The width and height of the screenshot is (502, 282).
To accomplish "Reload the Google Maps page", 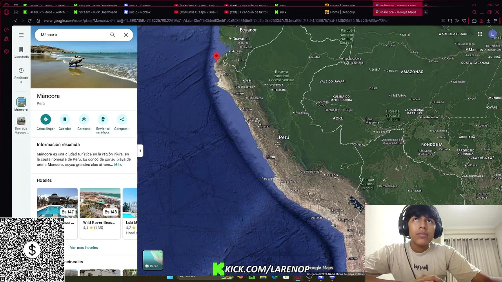I will coord(29,21).
